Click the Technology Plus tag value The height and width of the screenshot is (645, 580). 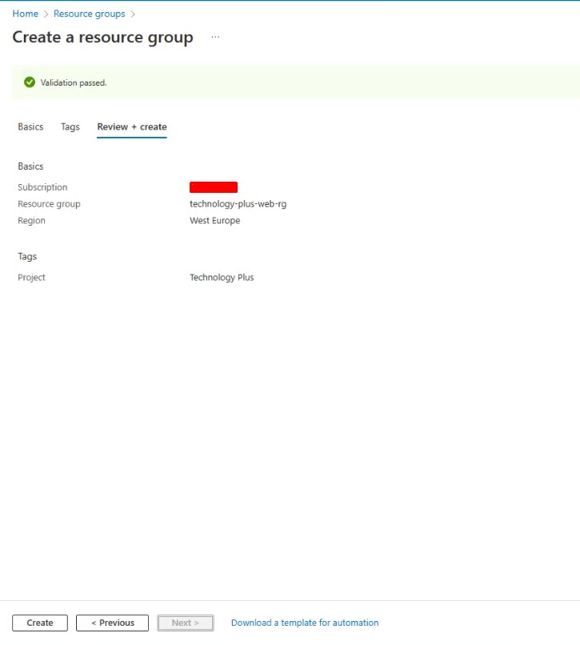(x=222, y=278)
